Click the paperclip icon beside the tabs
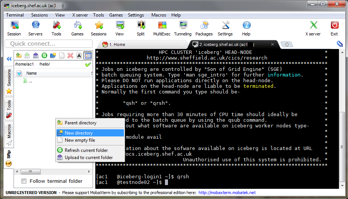 340,44
